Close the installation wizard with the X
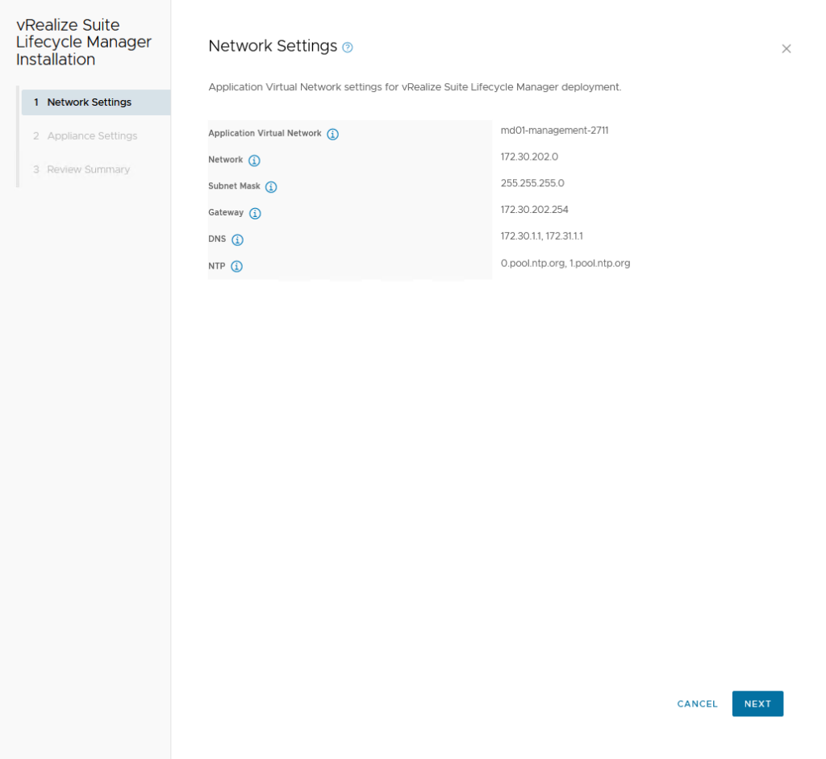The height and width of the screenshot is (759, 826). click(x=786, y=49)
